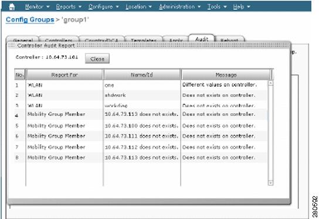Image resolution: width=319 pixels, height=219 pixels.
Task: Click 'Does not exists on controller.' in row 2
Action: [x=219, y=95]
